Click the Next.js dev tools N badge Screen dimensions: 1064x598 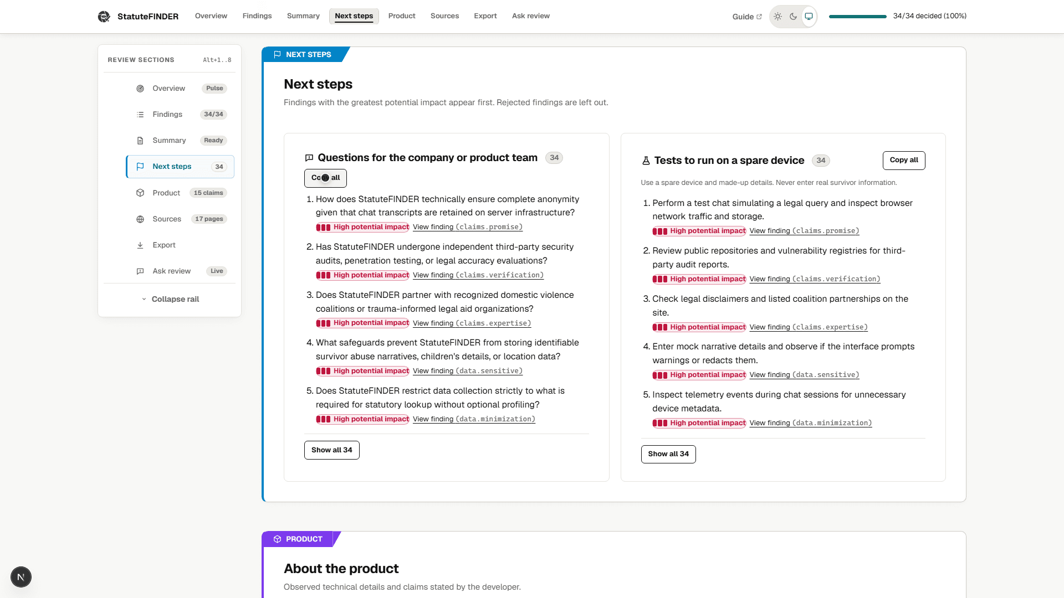pyautogui.click(x=21, y=577)
